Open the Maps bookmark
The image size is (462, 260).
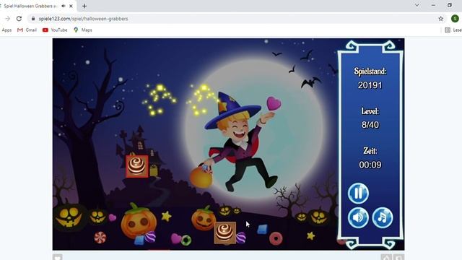(x=83, y=30)
